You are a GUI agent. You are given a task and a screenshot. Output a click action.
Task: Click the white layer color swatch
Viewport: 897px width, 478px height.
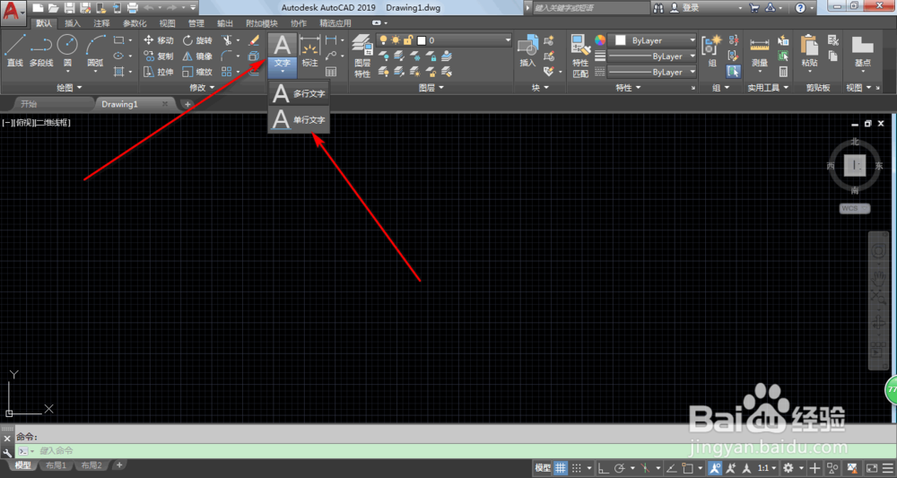tap(422, 40)
